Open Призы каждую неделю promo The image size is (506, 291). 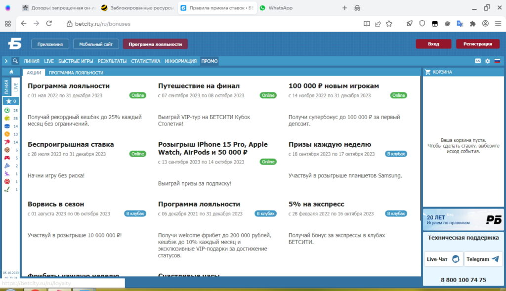pyautogui.click(x=330, y=144)
